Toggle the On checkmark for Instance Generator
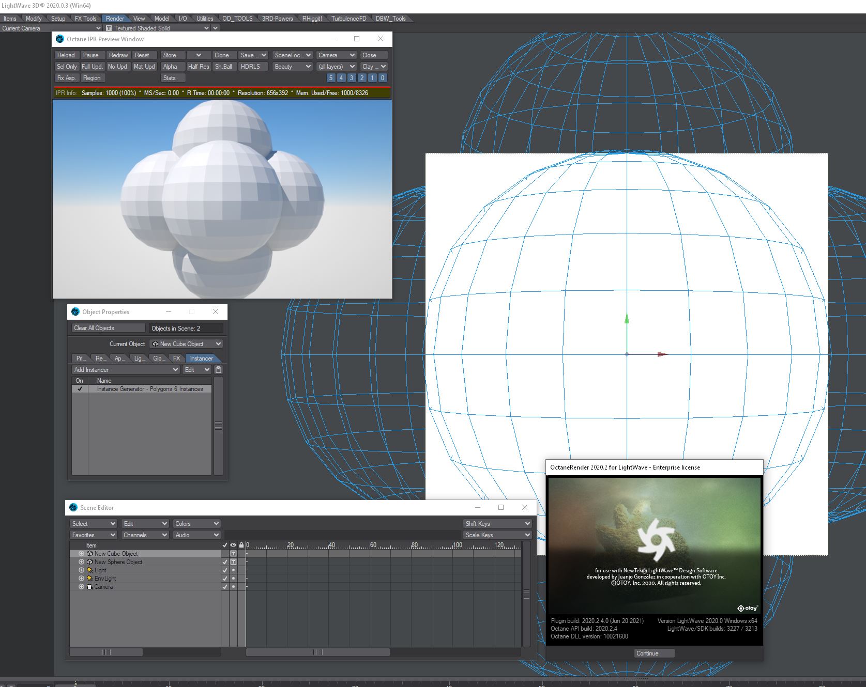866x687 pixels. [x=80, y=389]
